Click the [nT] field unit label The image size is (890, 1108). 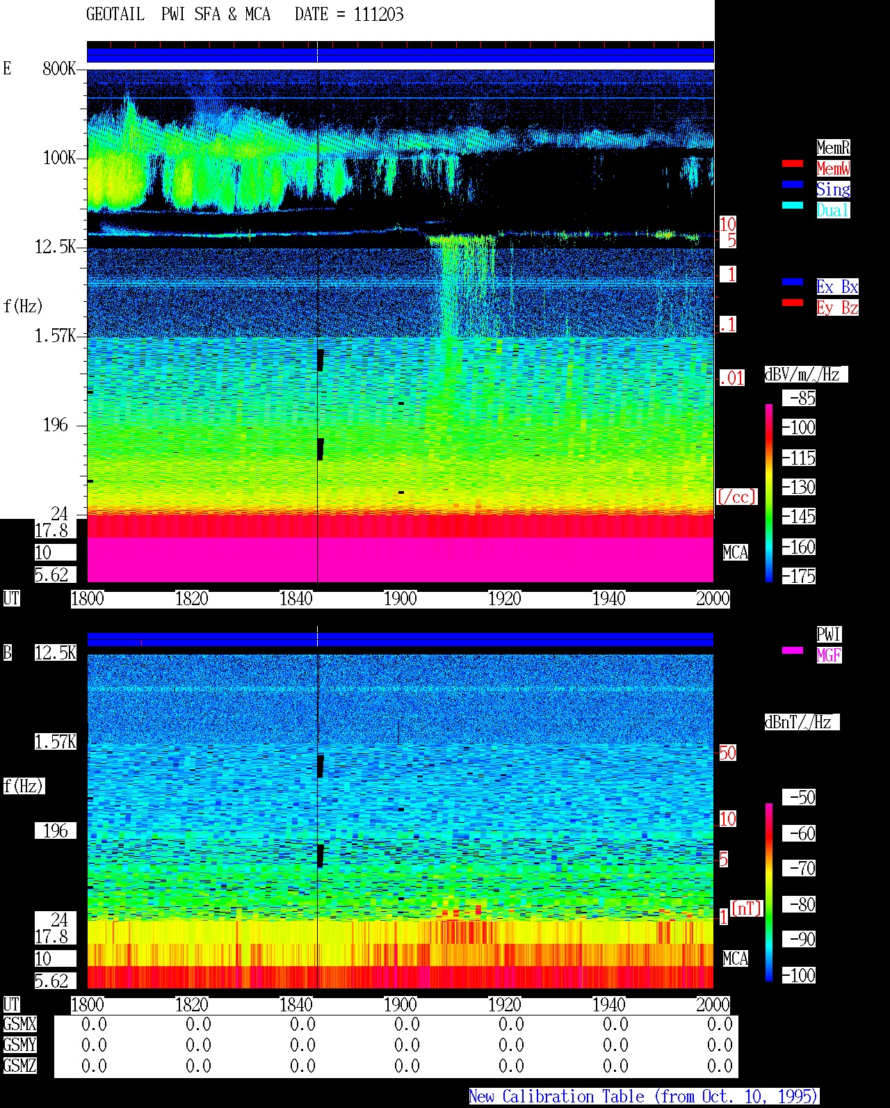tap(746, 908)
